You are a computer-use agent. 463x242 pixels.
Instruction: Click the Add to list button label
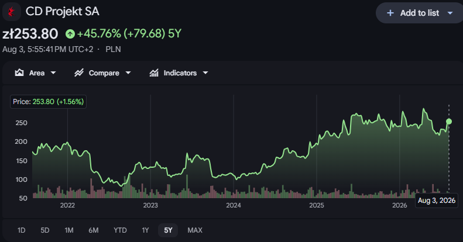[419, 13]
